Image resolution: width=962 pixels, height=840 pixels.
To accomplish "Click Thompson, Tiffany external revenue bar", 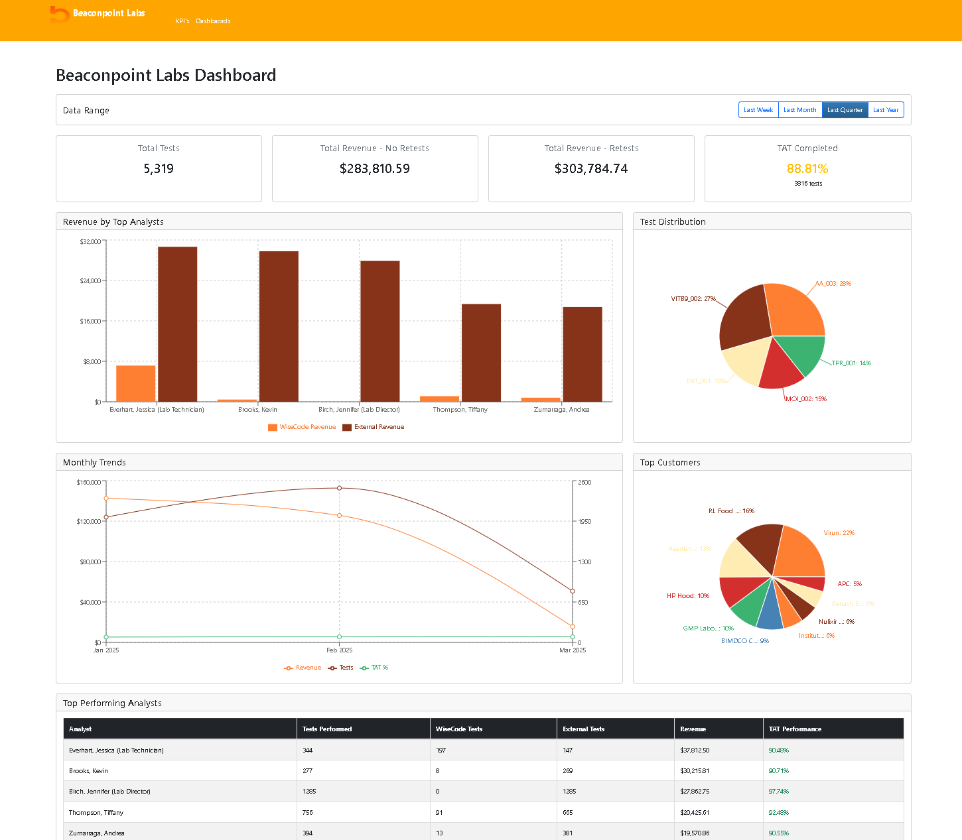I will pos(481,353).
